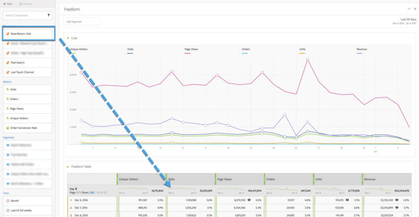Screen dimensions: 419x217
Task: Click the Page Views cell 6,564,366
Action: point(239,207)
